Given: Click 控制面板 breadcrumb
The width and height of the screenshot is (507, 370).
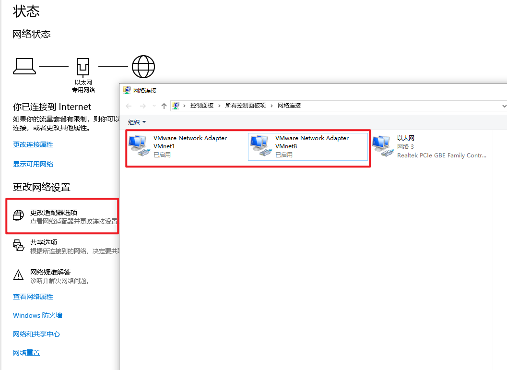Looking at the screenshot, I should point(202,106).
